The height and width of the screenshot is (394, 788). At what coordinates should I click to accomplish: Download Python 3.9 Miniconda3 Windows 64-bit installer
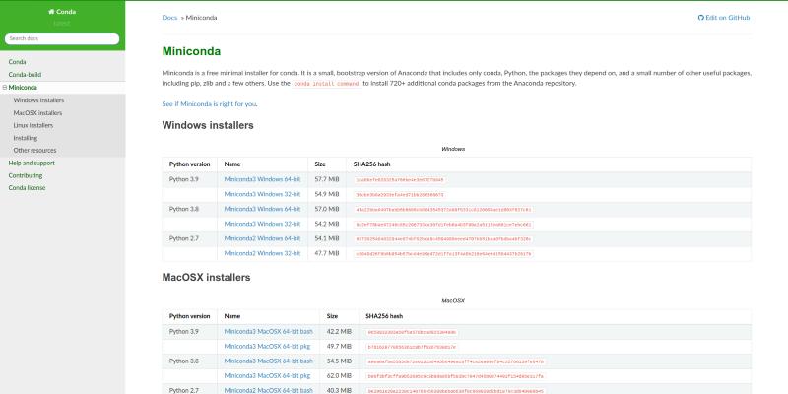[262, 179]
